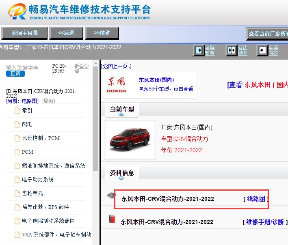This screenshot has height=245, width=288.
Task: Click the 东风本田-CRV混合动力-2021-2022 维修手册 row title
Action: [167, 222]
